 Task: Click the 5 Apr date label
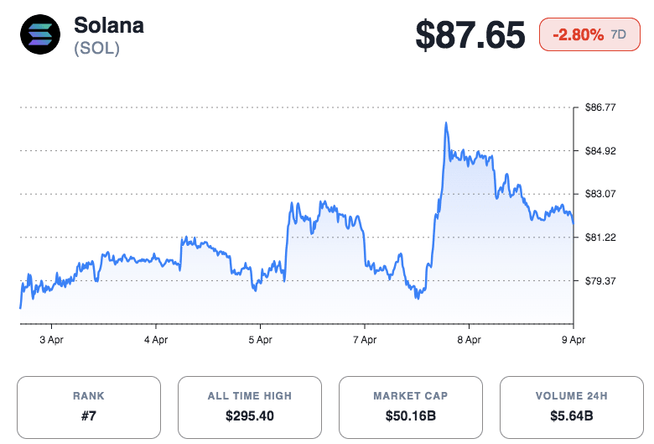(x=260, y=340)
